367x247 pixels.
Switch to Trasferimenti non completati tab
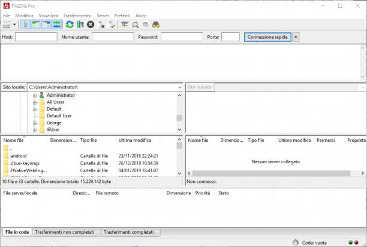pyautogui.click(x=66, y=232)
